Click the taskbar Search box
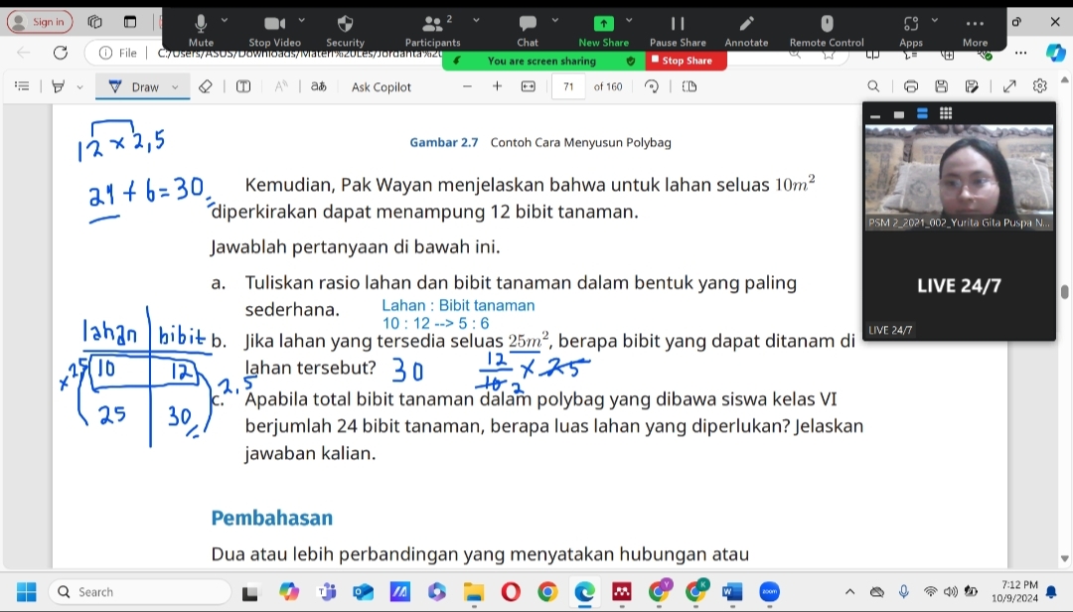Screen dimensions: 1073x612 pos(140,592)
